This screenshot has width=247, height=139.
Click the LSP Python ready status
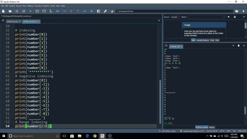coord(167,131)
